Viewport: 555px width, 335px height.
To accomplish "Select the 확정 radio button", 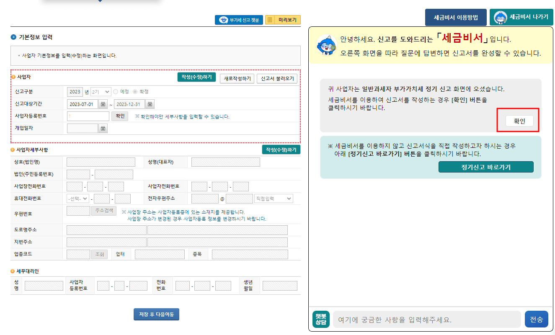I will [x=136, y=92].
